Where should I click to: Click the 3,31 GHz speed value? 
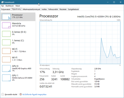coord(58,72)
